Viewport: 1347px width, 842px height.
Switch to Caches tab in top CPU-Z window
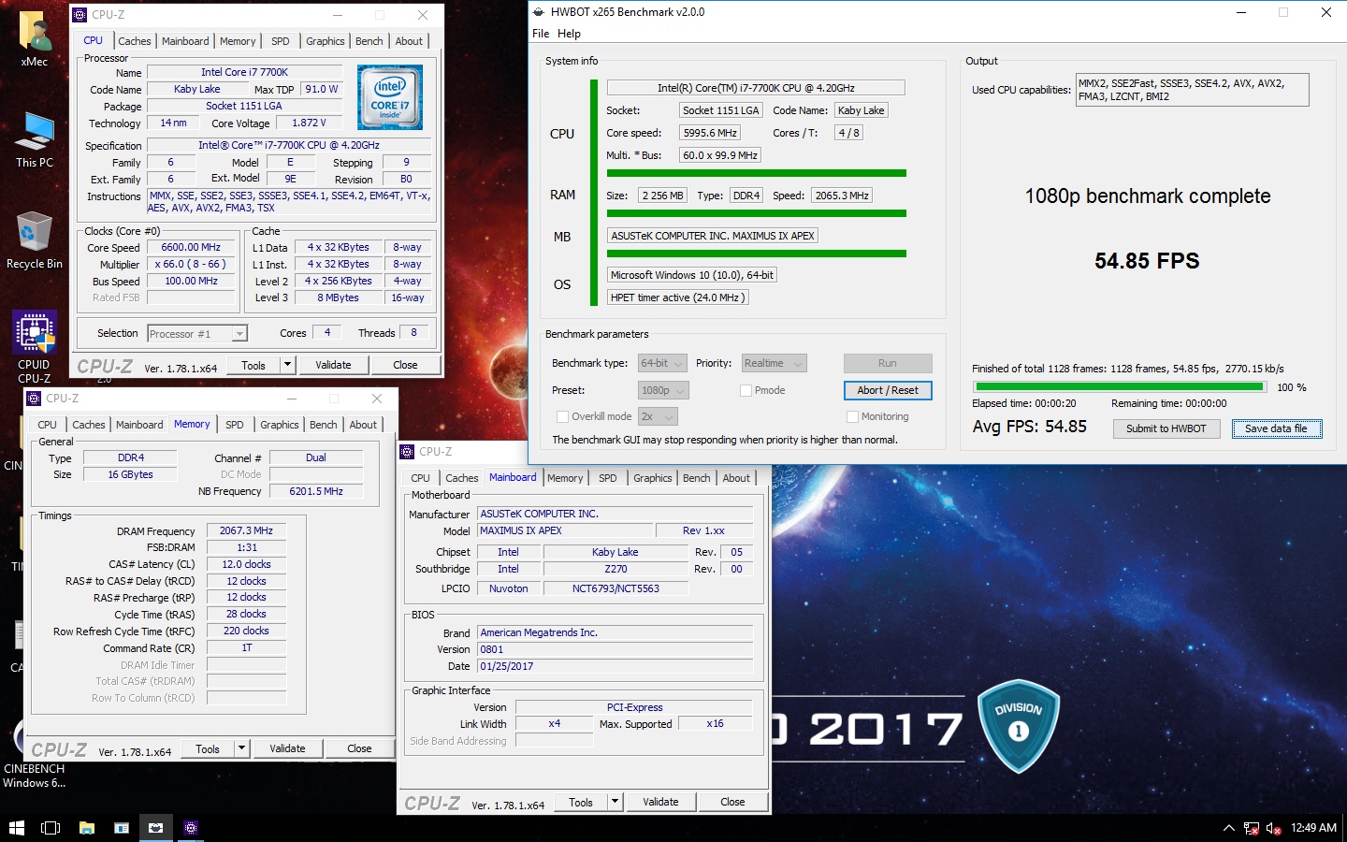(x=135, y=41)
